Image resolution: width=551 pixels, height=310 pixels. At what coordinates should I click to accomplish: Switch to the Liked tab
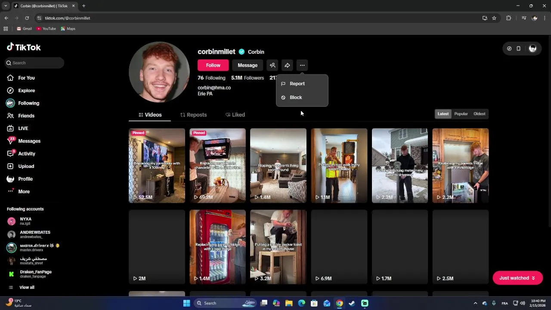[235, 115]
